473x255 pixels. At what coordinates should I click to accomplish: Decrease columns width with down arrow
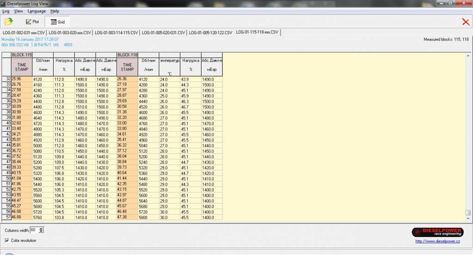coord(42,231)
